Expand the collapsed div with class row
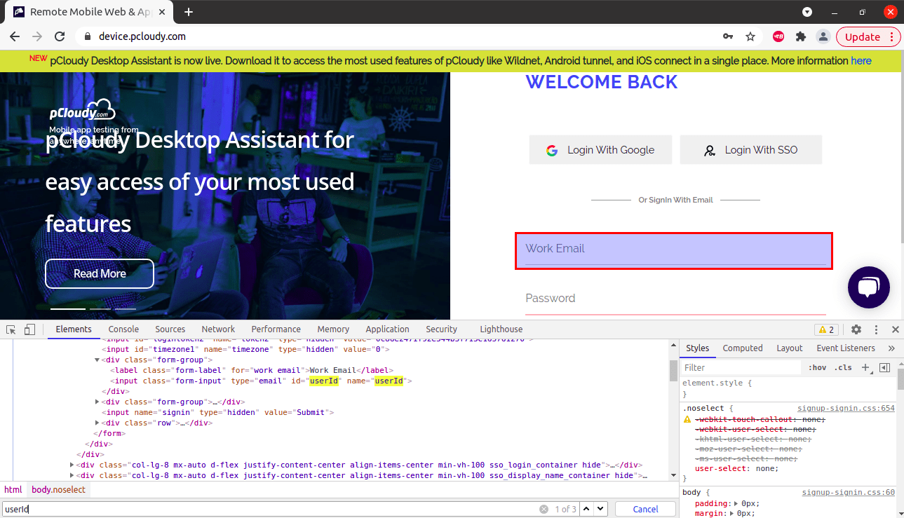904x518 pixels. (97, 423)
